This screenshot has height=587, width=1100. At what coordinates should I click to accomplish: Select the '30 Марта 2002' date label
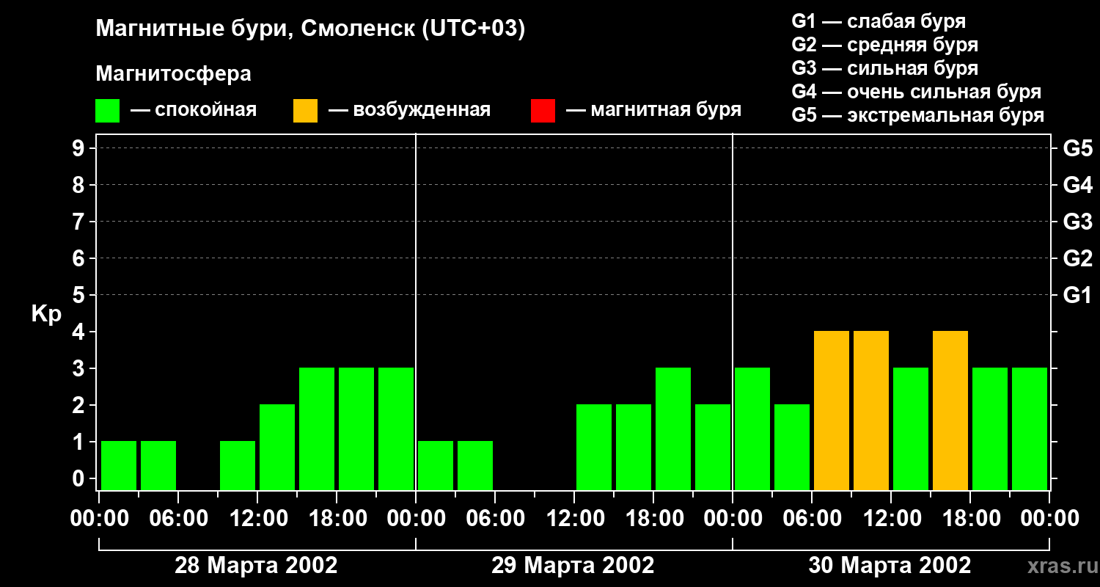(x=890, y=566)
